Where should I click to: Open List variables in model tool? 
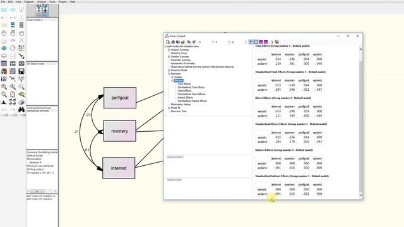[13, 25]
